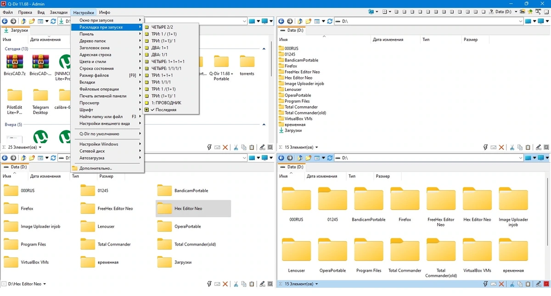Open the Data (D:) drive dropdown in toolbar
The width and height of the screenshot is (551, 296).
pos(505,11)
